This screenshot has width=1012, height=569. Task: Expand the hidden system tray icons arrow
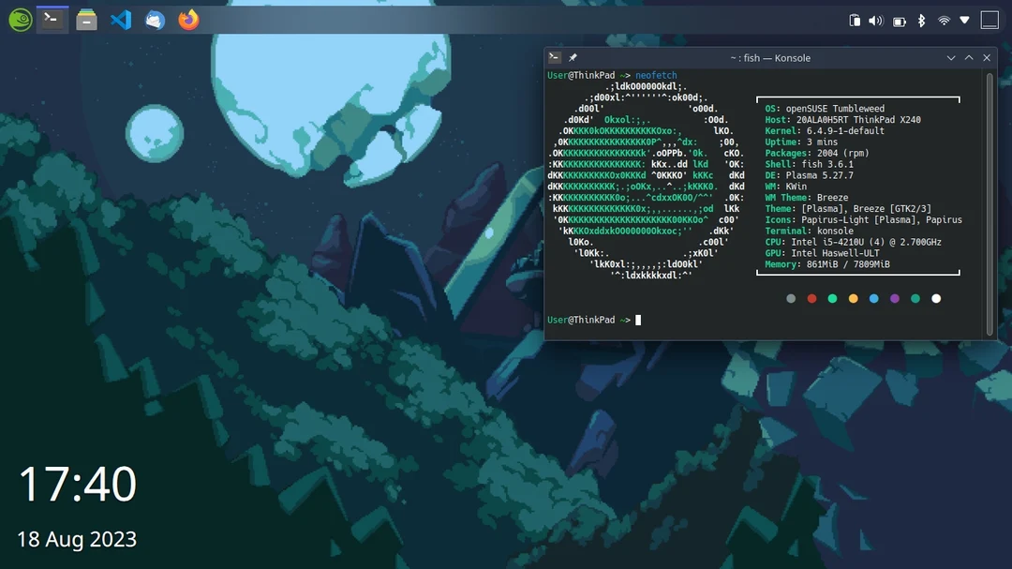click(x=965, y=19)
